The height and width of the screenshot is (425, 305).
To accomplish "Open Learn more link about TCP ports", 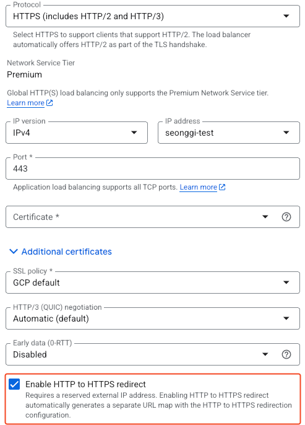I will point(199,187).
